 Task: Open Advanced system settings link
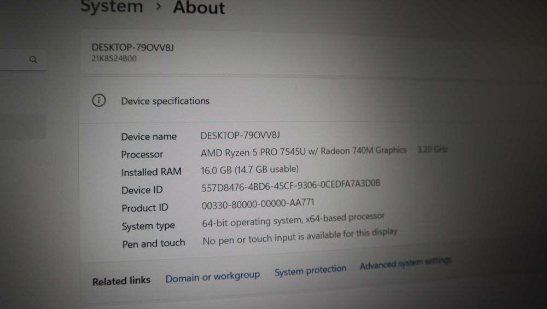click(406, 263)
